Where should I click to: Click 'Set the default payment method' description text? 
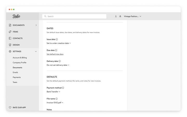point(74,81)
